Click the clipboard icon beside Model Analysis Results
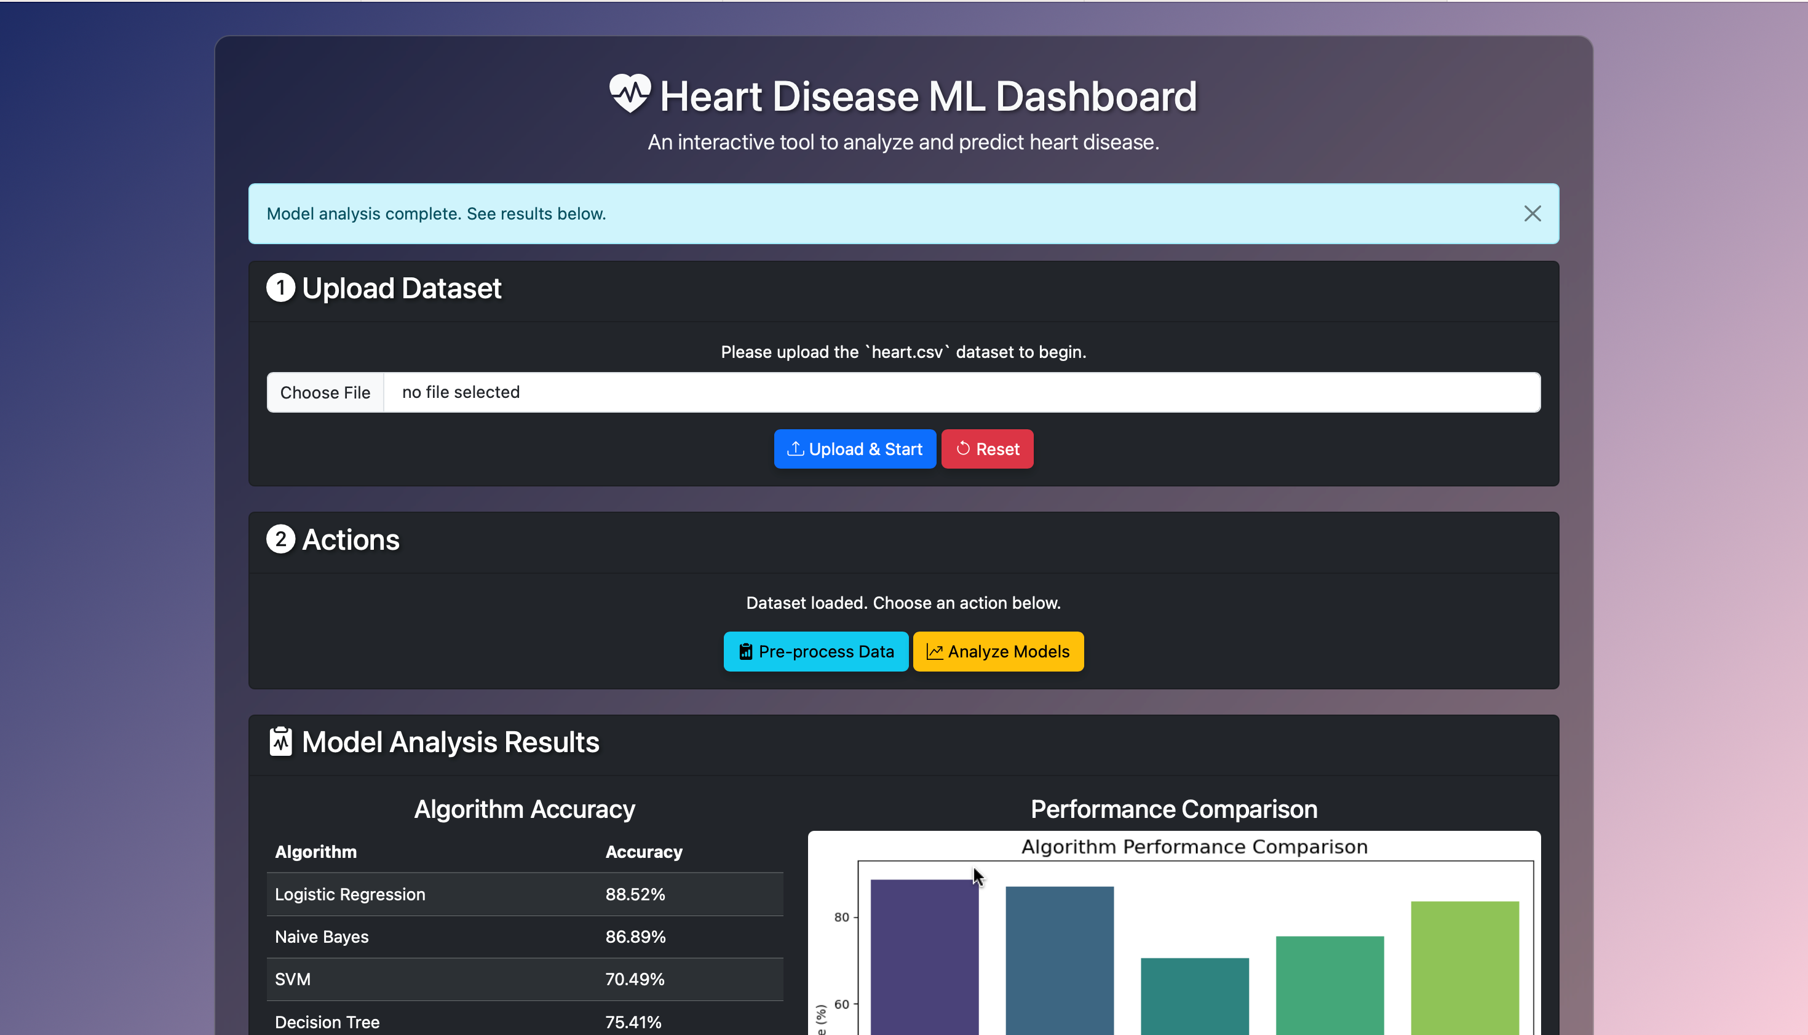The image size is (1808, 1035). (280, 742)
